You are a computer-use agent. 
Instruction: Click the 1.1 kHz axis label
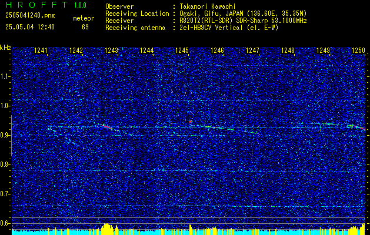click(5, 76)
